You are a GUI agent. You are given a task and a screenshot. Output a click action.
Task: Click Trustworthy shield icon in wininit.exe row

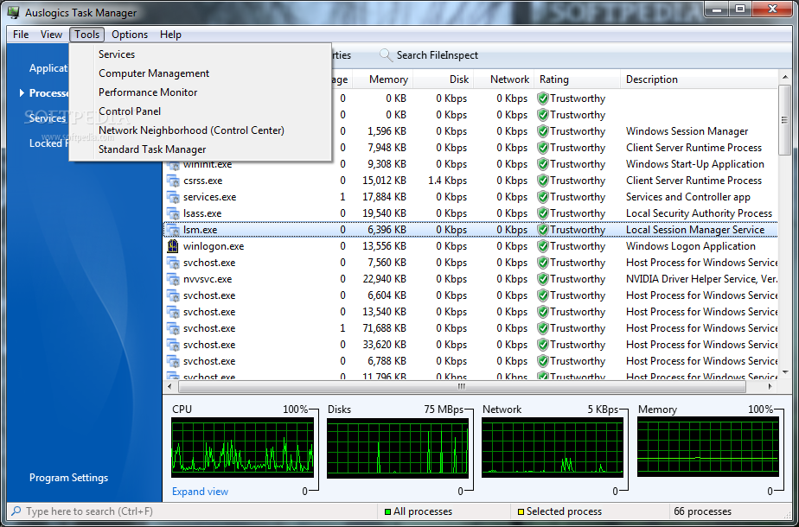[x=543, y=164]
